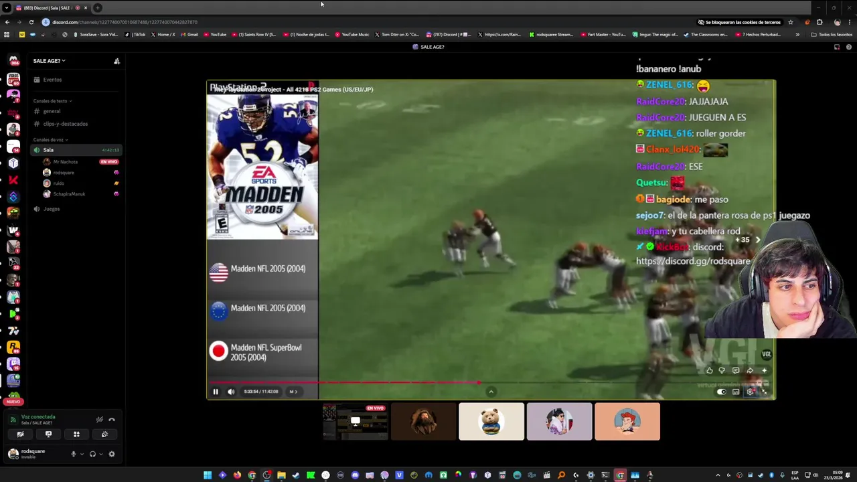857x482 pixels.
Task: Select the Sala voice channel
Action: (x=76, y=150)
